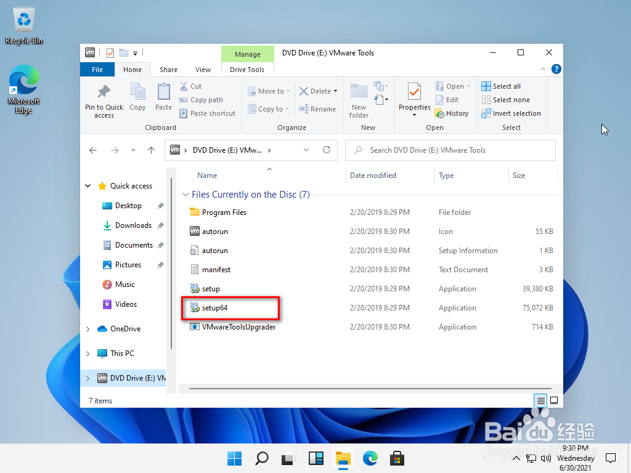This screenshot has height=473, width=631.
Task: Collapse Files Currently on the Disc group
Action: (x=185, y=195)
